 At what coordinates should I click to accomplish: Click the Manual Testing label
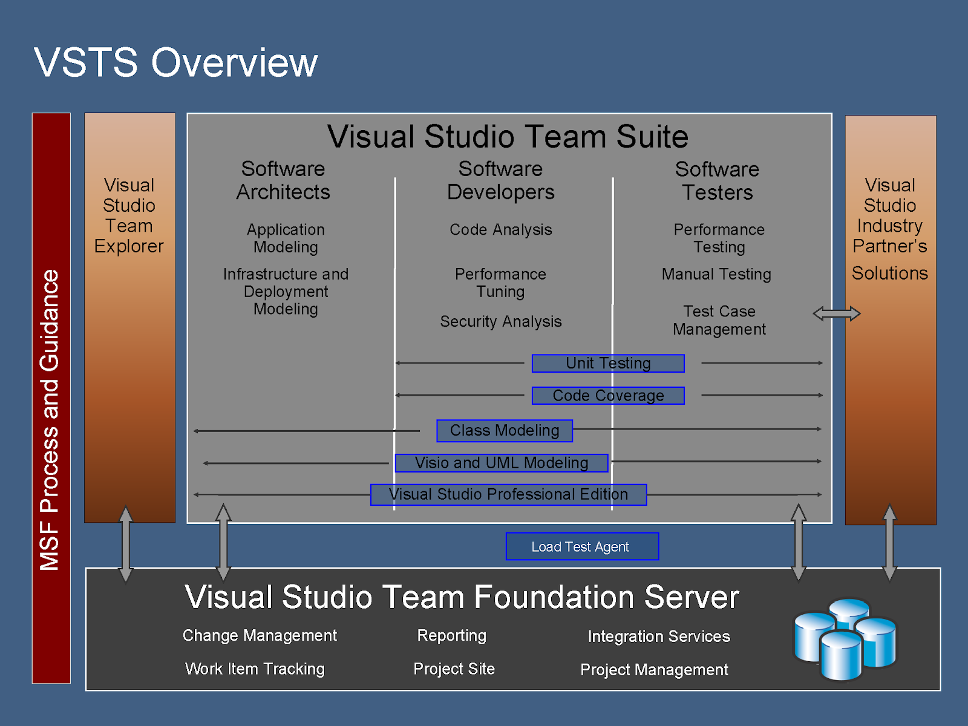tap(716, 274)
